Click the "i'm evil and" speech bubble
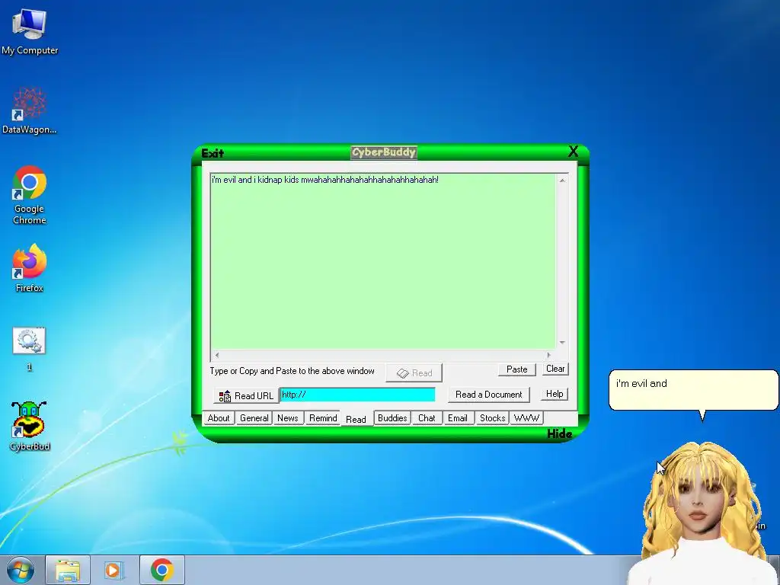 pos(693,390)
